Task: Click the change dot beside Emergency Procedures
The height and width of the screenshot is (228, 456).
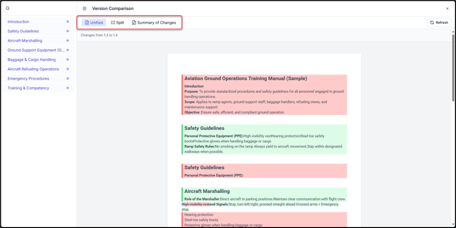Action: click(x=68, y=79)
